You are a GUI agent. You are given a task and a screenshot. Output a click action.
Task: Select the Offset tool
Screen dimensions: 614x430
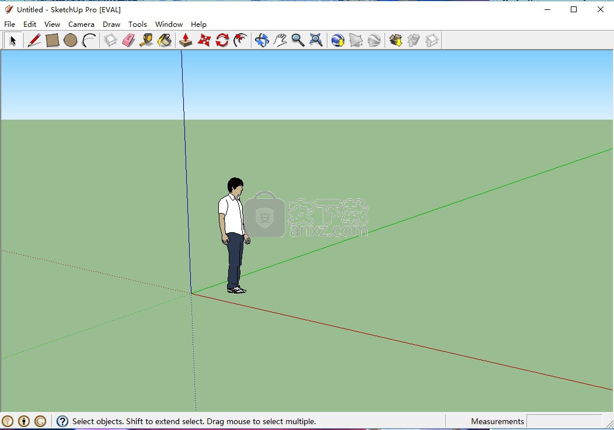(240, 40)
